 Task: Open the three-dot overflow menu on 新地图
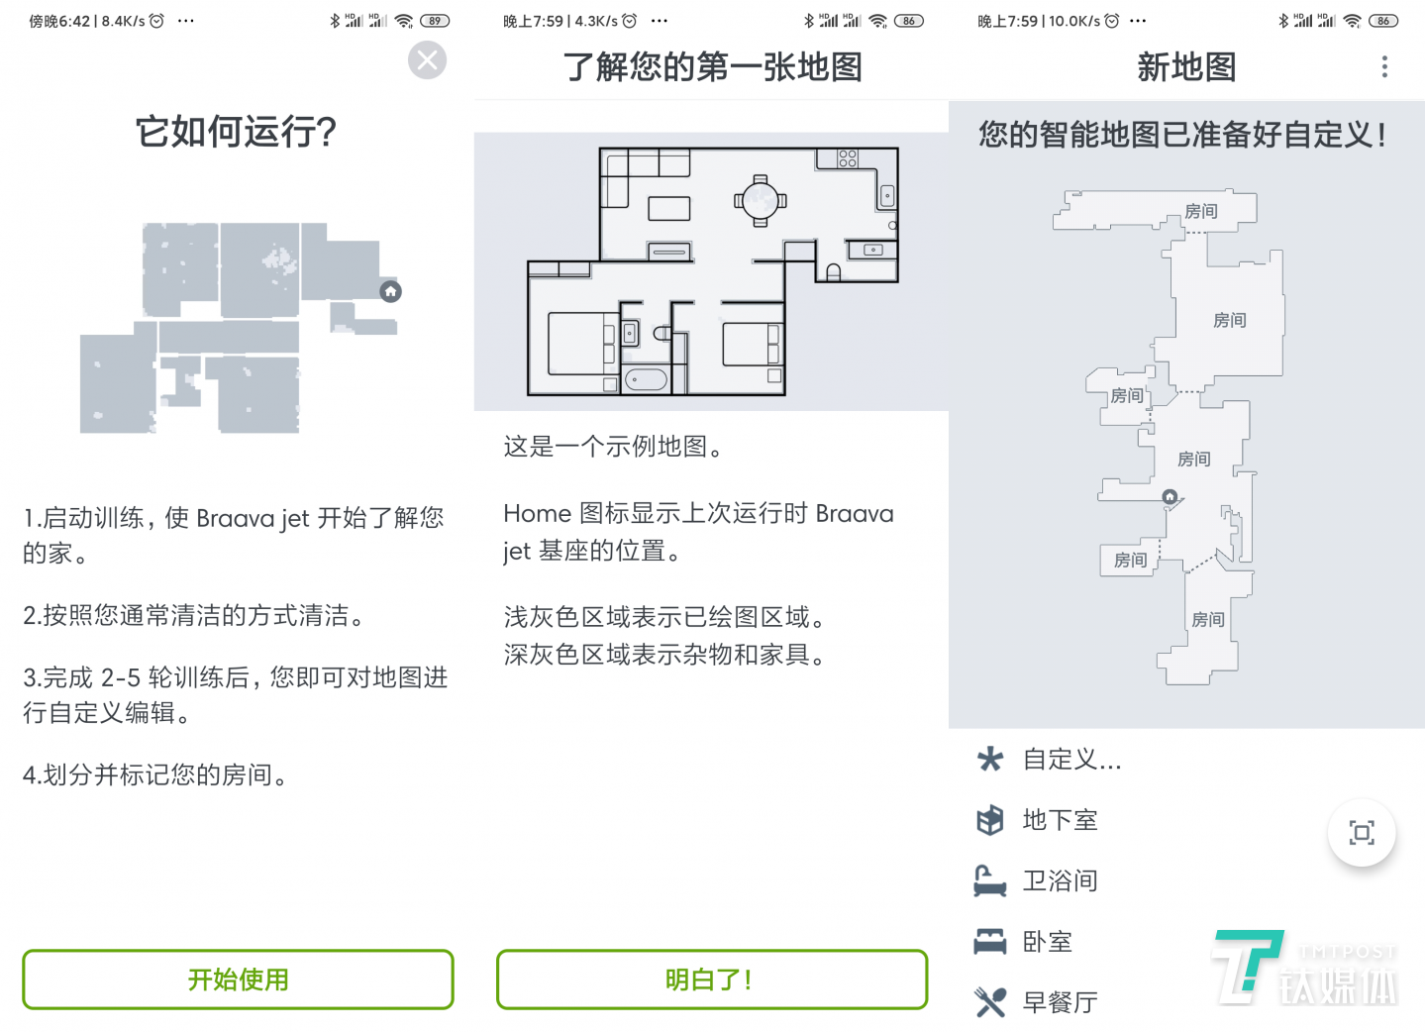1384,66
